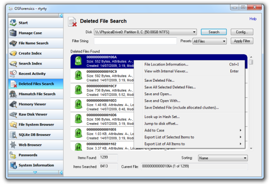Open the System Information icon
This screenshot has width=269, height=184.
pos(13,165)
